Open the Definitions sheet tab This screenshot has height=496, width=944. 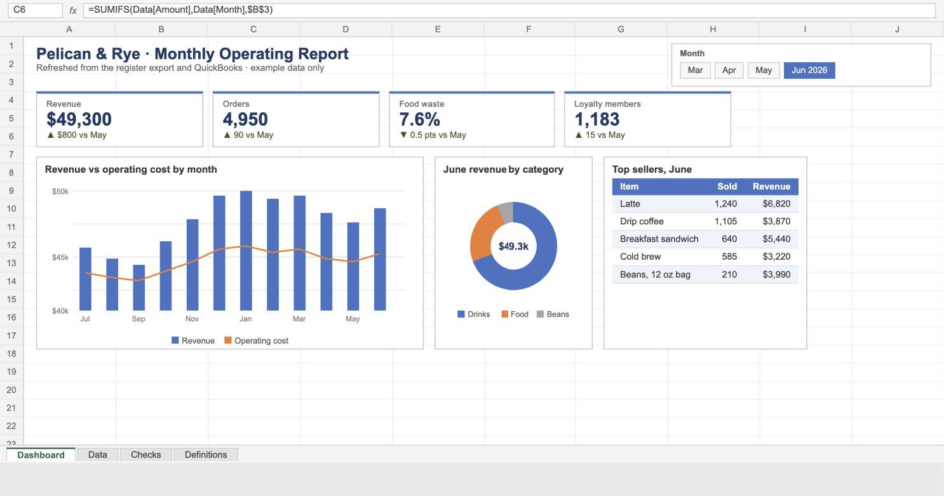[x=206, y=455]
